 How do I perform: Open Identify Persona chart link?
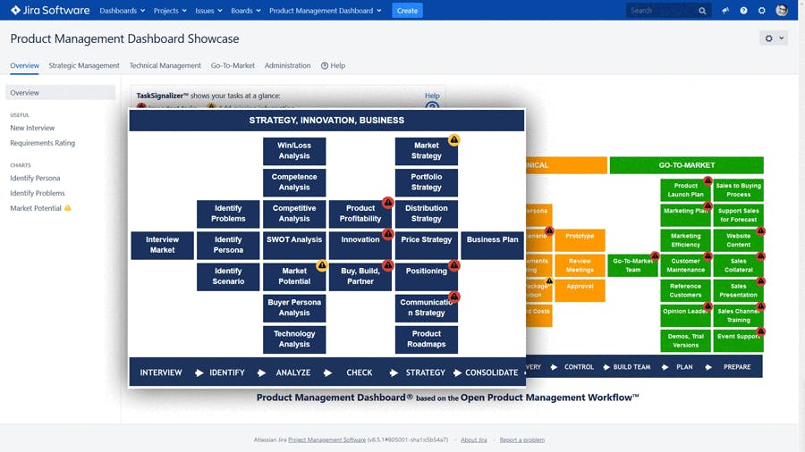35,178
